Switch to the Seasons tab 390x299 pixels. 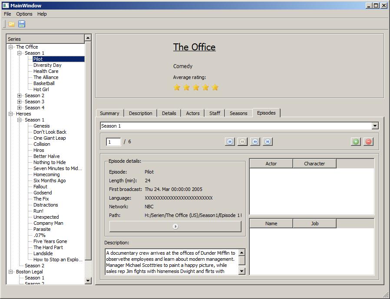point(238,113)
